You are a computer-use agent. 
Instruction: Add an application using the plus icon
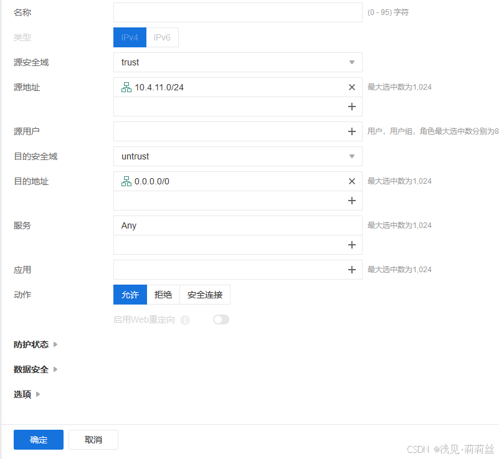pyautogui.click(x=351, y=270)
